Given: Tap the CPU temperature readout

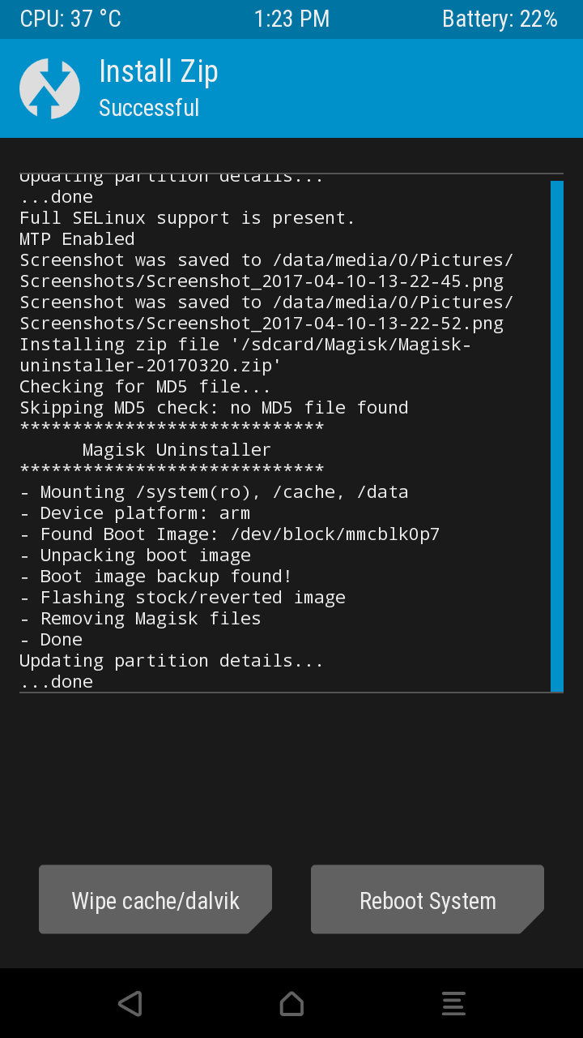Looking at the screenshot, I should pos(70,19).
